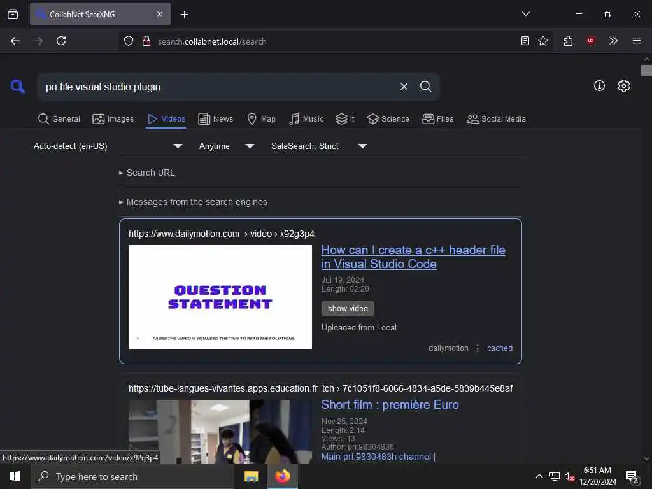
Task: Click the 'dailymotion' engine label
Action: pos(448,348)
